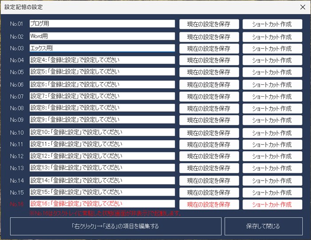Click 保存して閉じる button
The width and height of the screenshot is (311, 240).
(x=263, y=226)
